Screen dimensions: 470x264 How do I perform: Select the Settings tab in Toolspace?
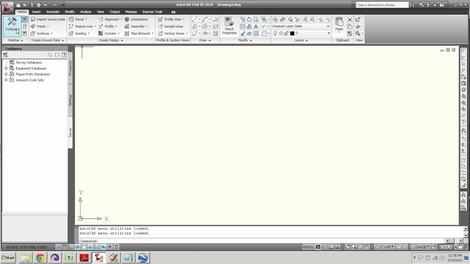70,100
